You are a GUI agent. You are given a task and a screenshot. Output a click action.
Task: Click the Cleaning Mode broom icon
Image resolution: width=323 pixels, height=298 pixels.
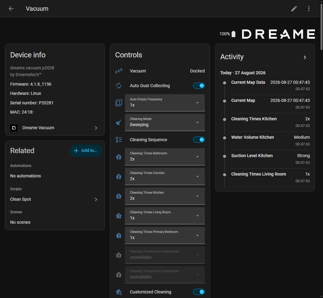pyautogui.click(x=119, y=122)
